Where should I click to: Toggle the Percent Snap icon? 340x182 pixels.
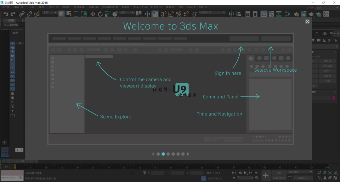coord(178,14)
